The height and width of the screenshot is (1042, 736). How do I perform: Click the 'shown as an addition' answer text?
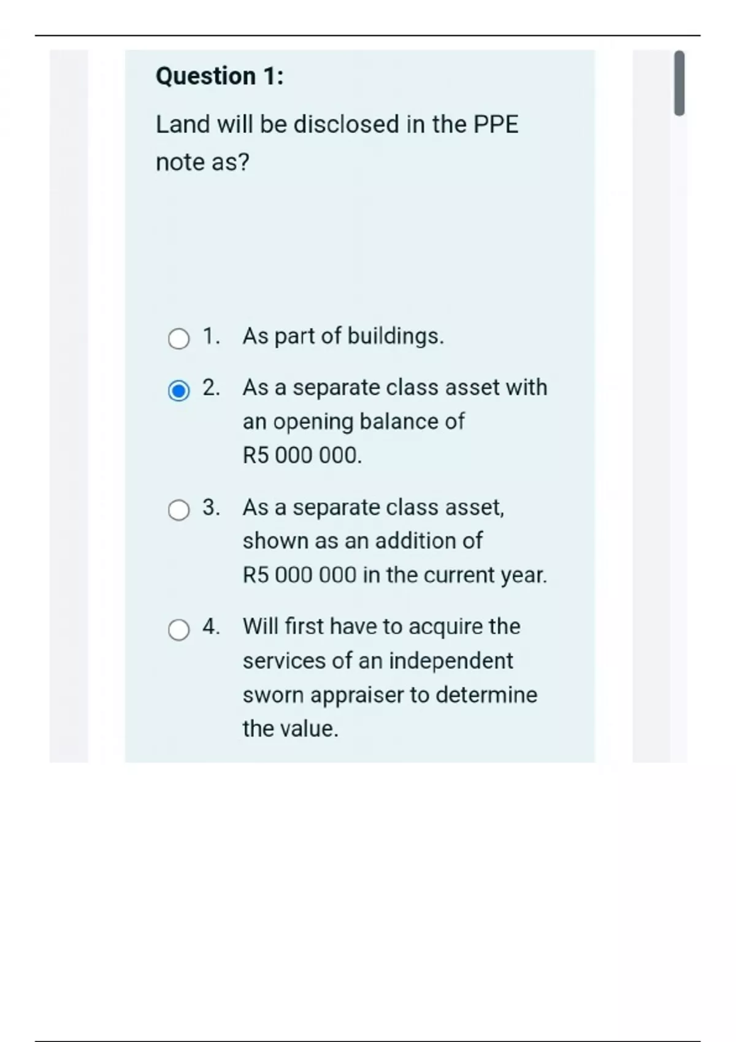(362, 541)
